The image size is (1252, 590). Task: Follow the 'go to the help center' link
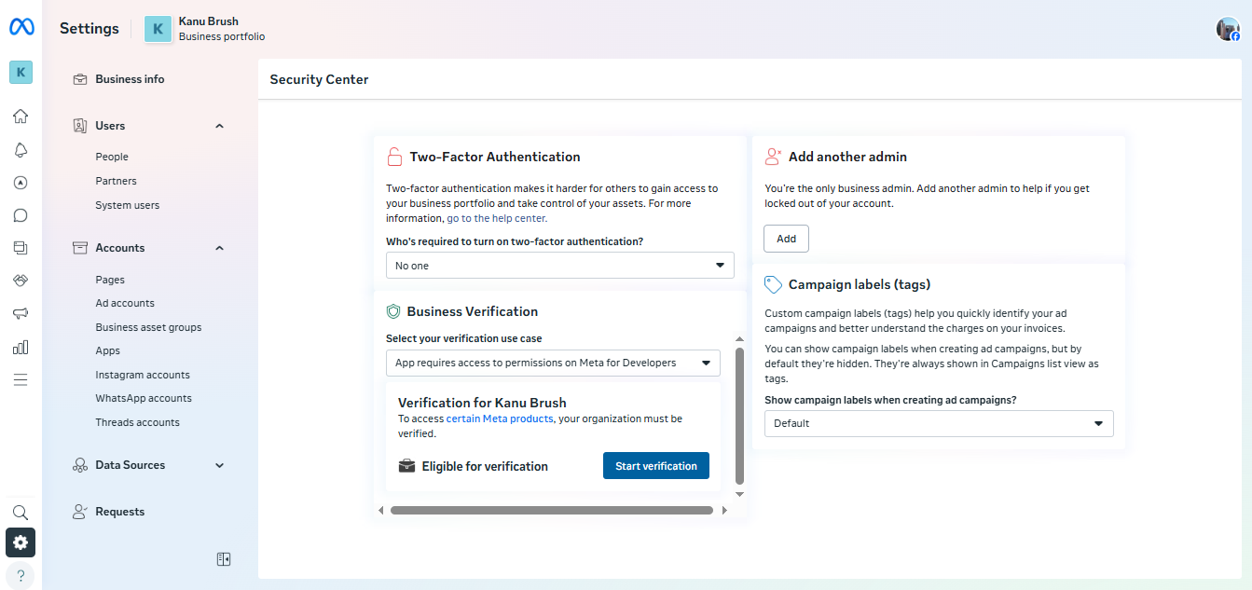497,218
